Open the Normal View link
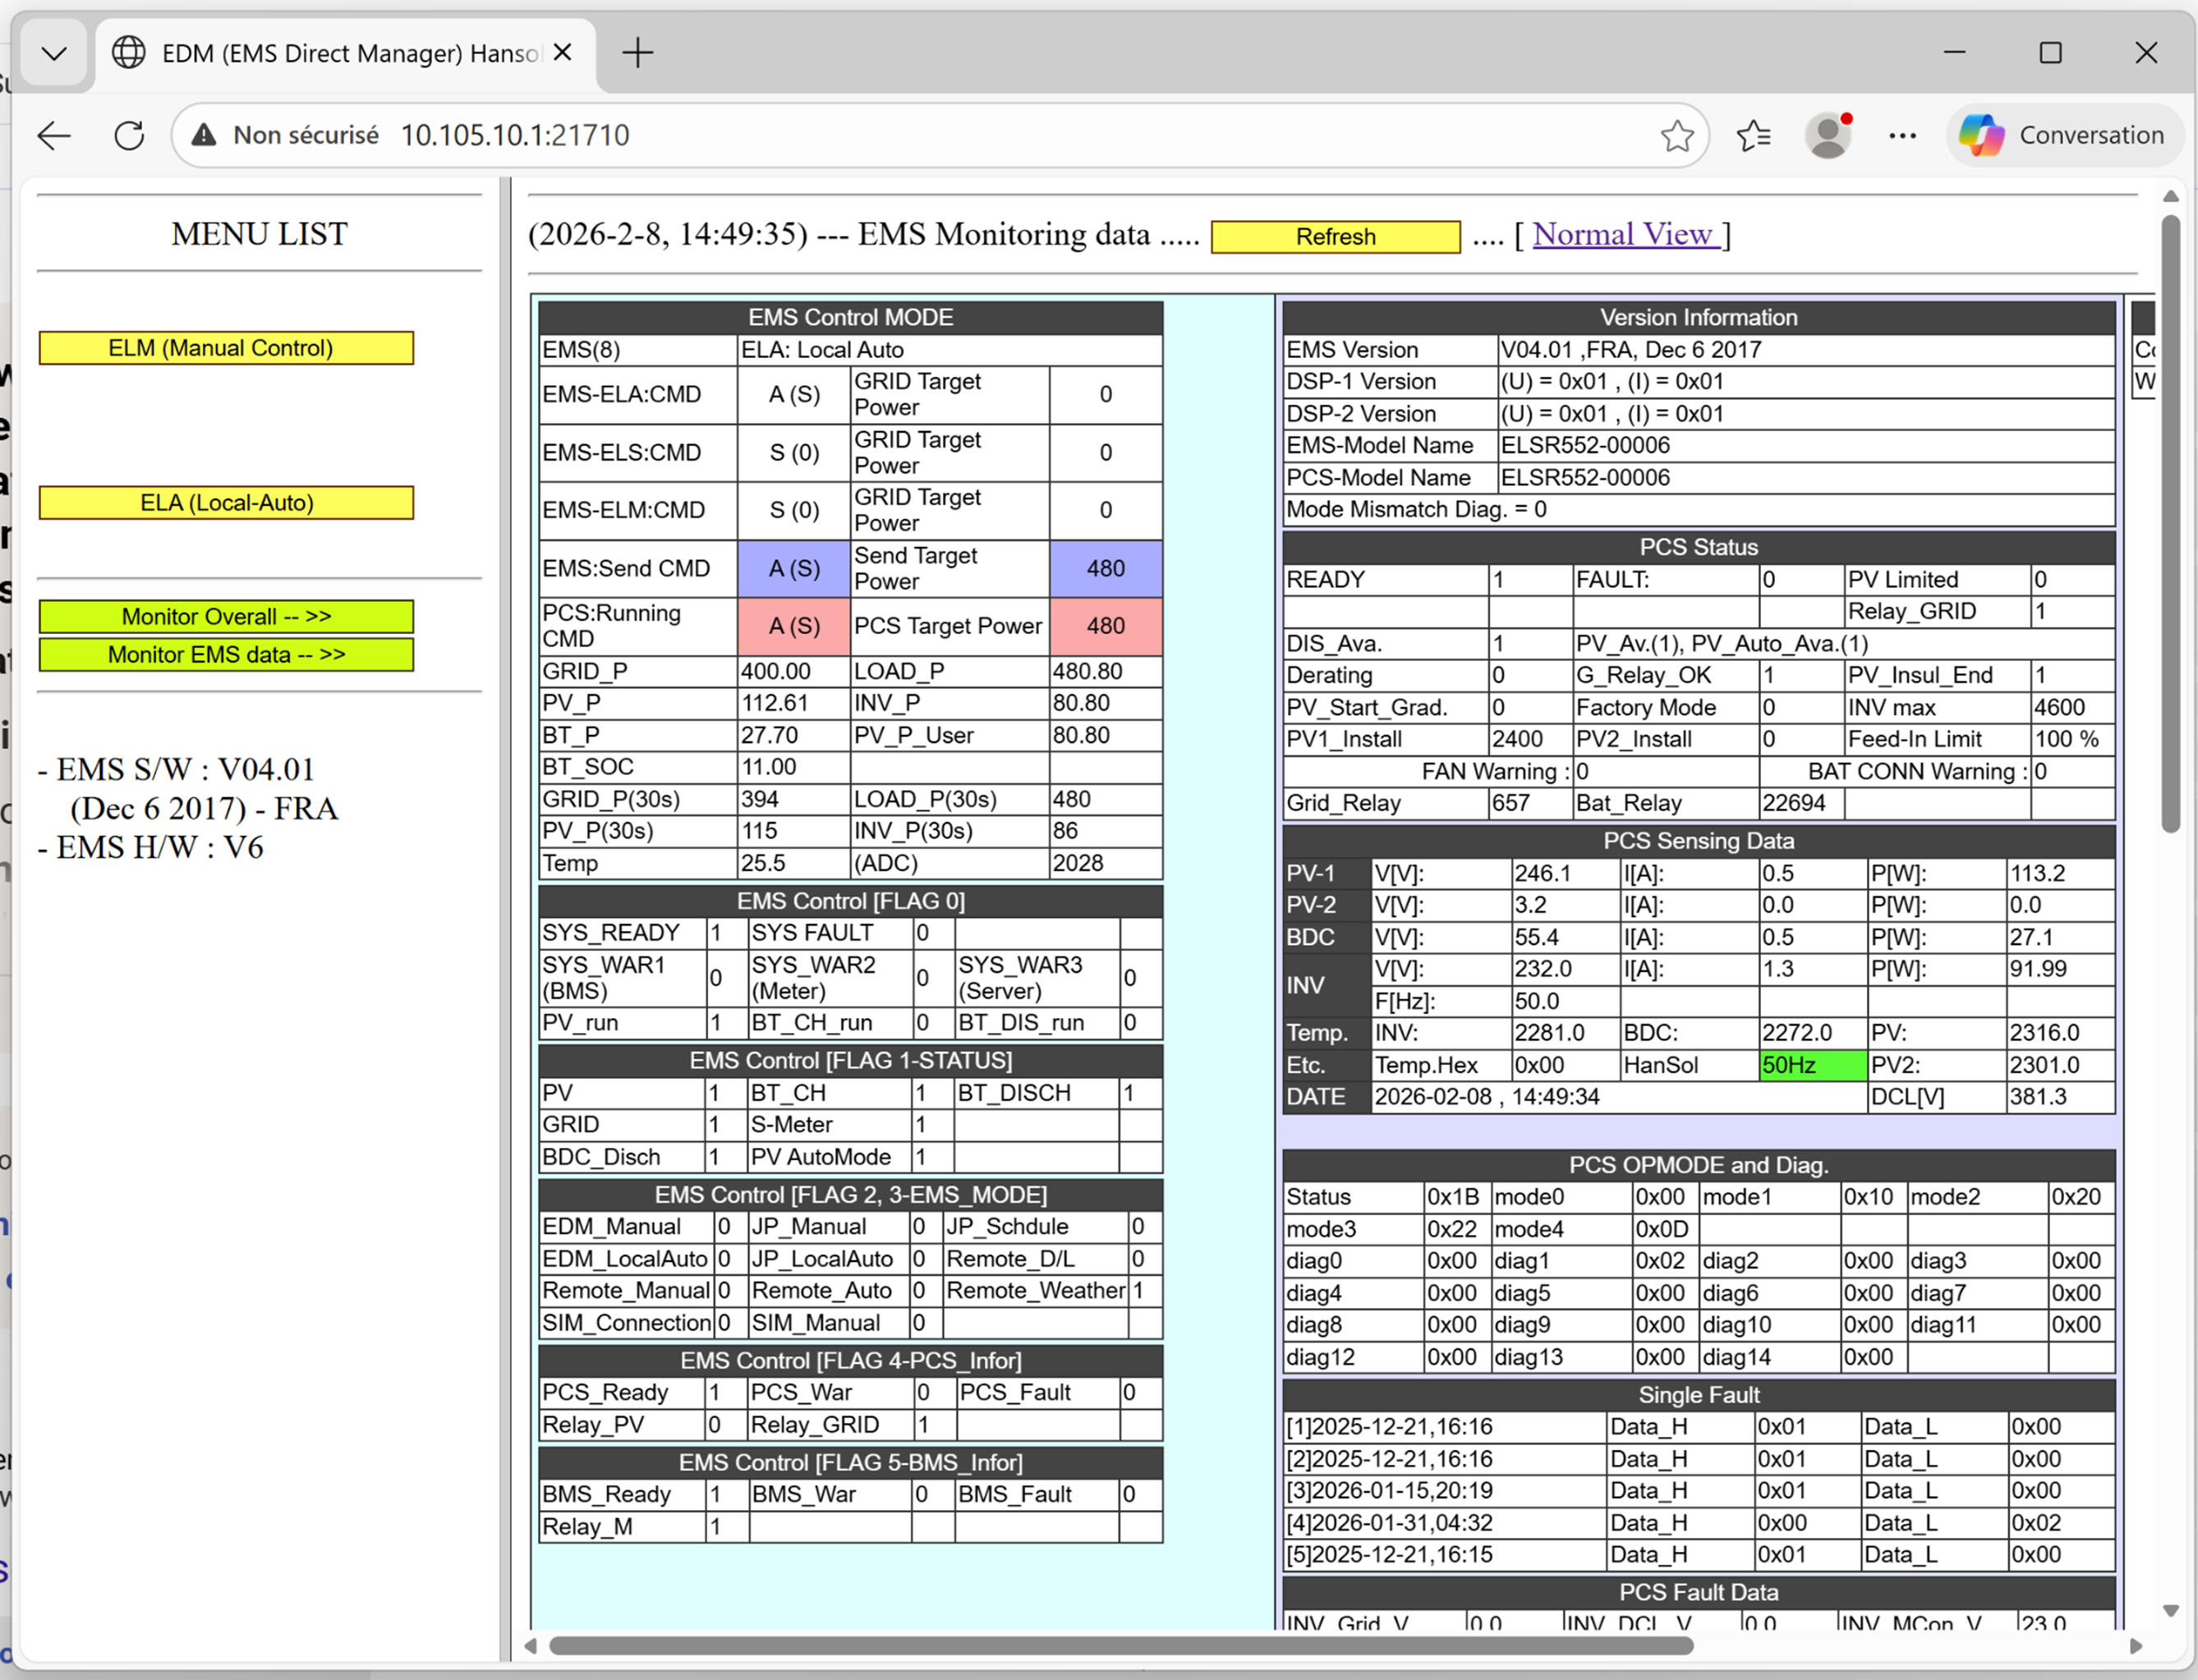The height and width of the screenshot is (1680, 2198). pos(1621,234)
